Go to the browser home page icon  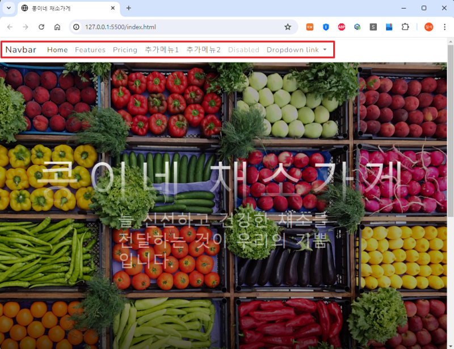pyautogui.click(x=57, y=27)
